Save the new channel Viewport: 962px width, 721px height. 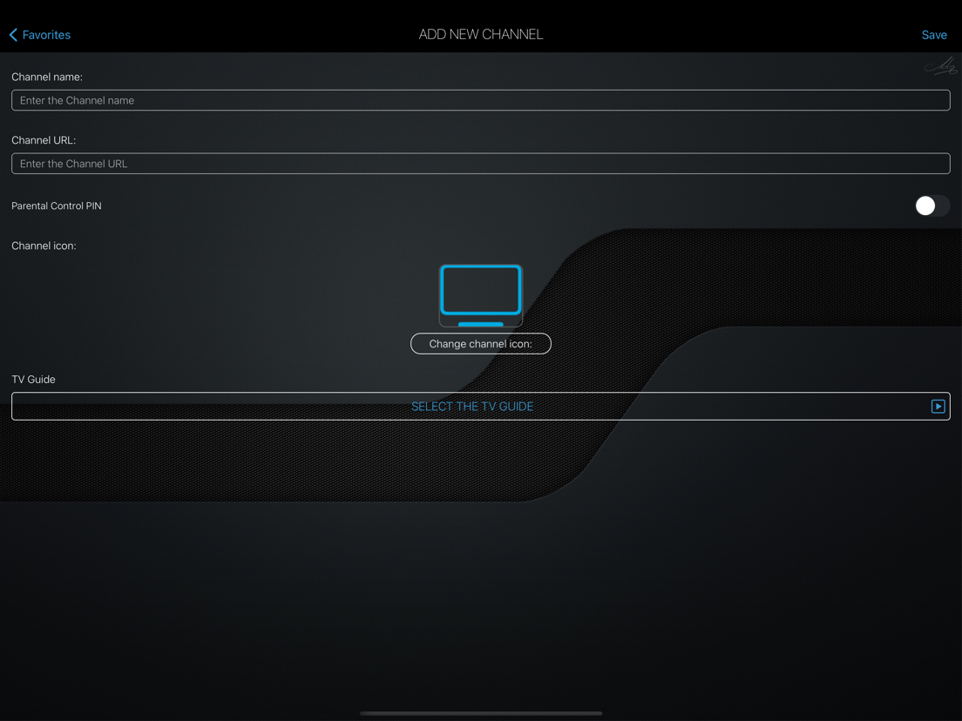tap(934, 35)
